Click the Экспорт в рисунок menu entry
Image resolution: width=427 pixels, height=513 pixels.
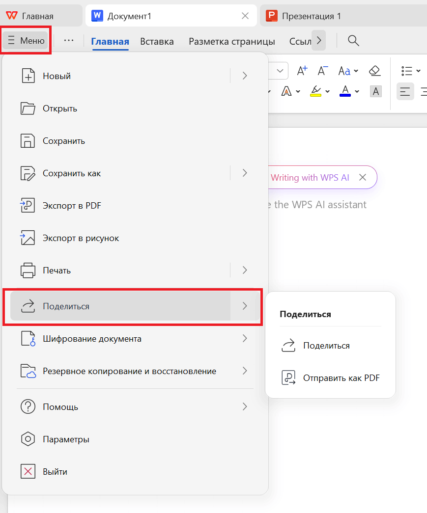click(x=81, y=238)
